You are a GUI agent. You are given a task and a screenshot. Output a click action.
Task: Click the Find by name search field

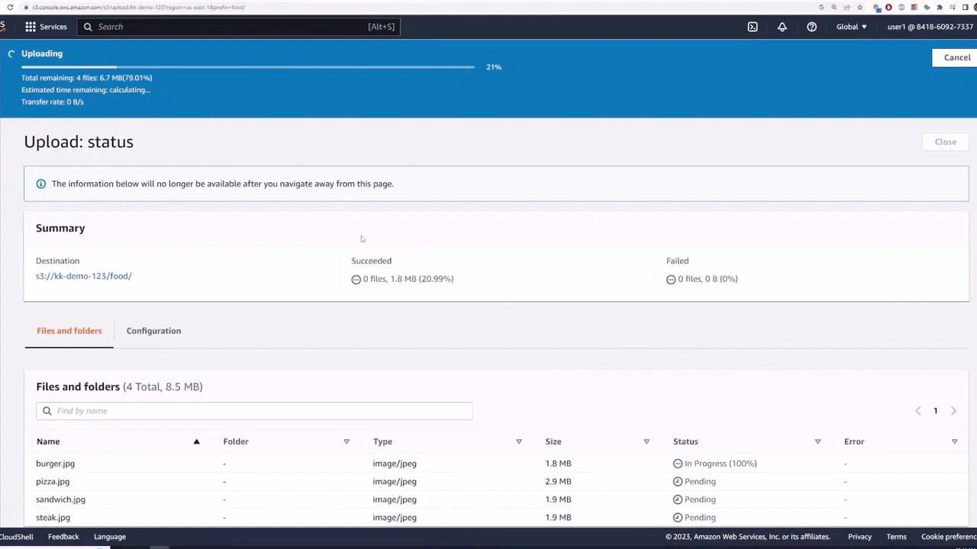(x=254, y=410)
